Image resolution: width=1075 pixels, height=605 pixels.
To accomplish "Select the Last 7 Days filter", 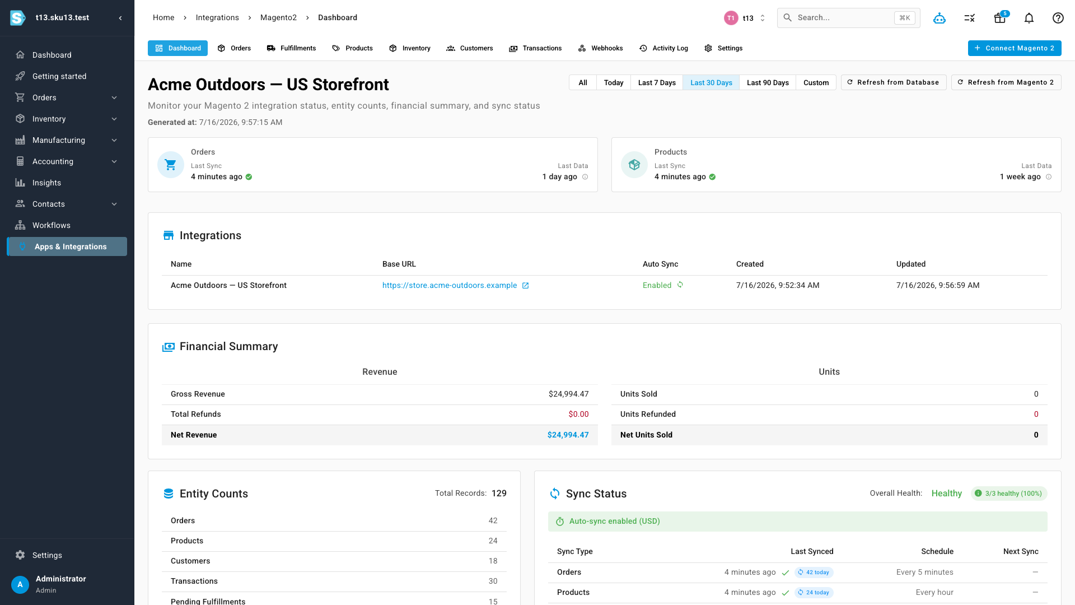I will click(x=657, y=82).
